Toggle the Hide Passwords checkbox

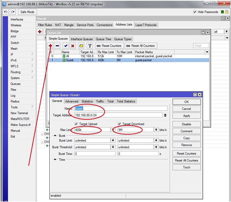pyautogui.click(x=195, y=12)
